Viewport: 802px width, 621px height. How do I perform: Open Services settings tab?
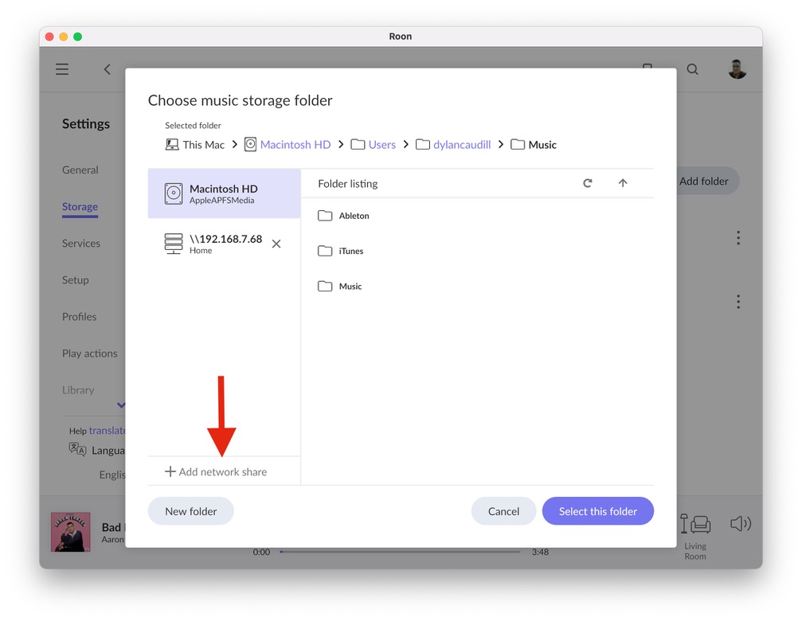click(81, 244)
